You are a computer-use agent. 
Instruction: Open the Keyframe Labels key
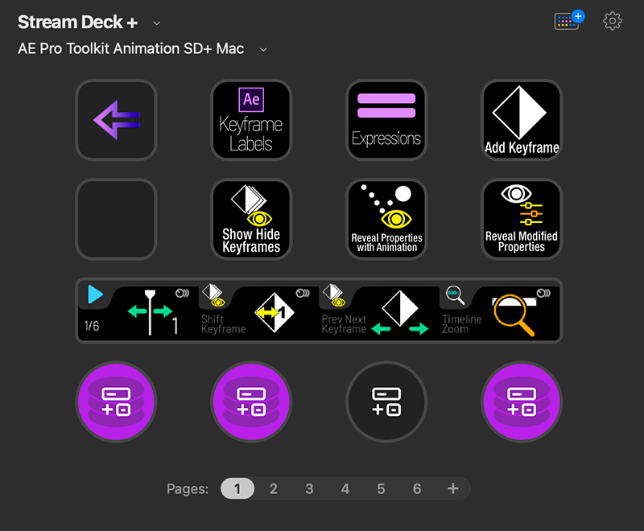point(251,120)
